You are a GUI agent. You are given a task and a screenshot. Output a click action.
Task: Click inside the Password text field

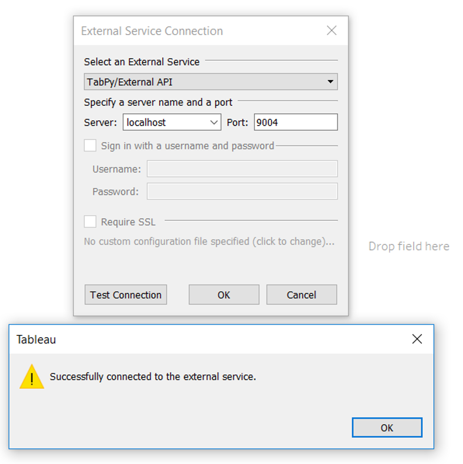pos(242,191)
